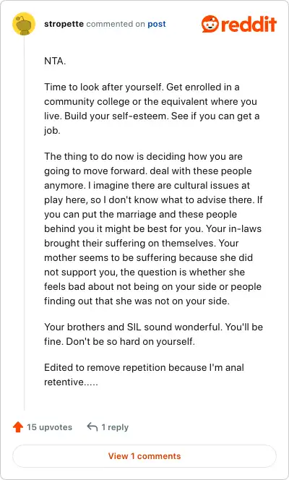Collapse the comment via vertical thread line
The height and width of the screenshot is (480, 289).
(24, 223)
